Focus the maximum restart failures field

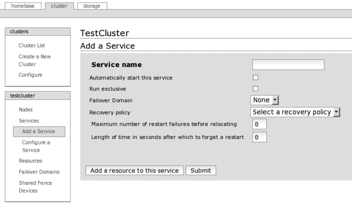coord(259,124)
